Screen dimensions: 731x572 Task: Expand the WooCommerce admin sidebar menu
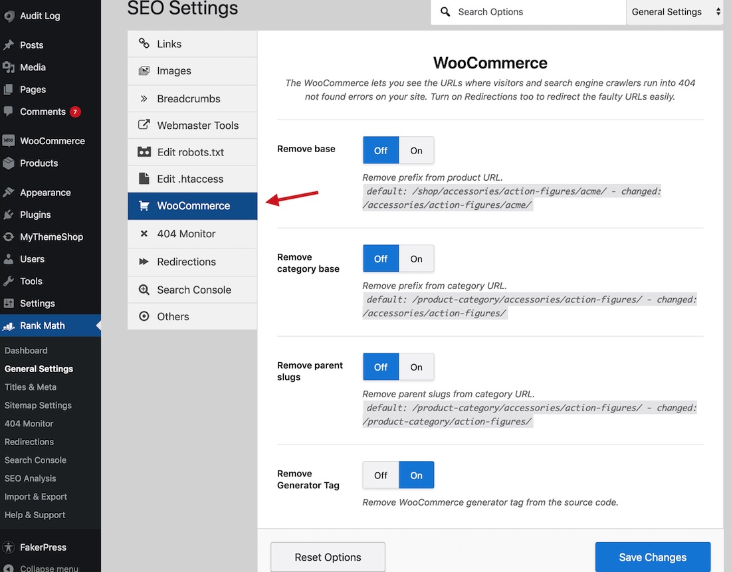(x=52, y=141)
